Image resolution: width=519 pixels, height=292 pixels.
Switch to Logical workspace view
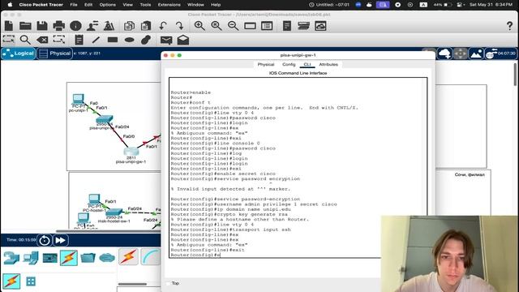[x=19, y=54]
